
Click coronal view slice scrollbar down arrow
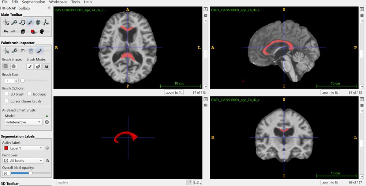point(362,177)
